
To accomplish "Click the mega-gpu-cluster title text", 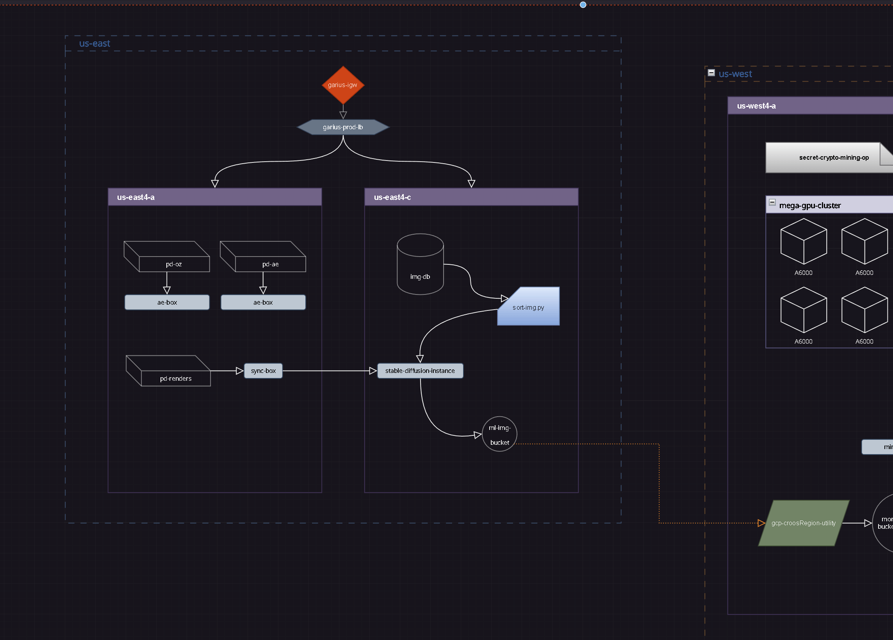I will 810,205.
